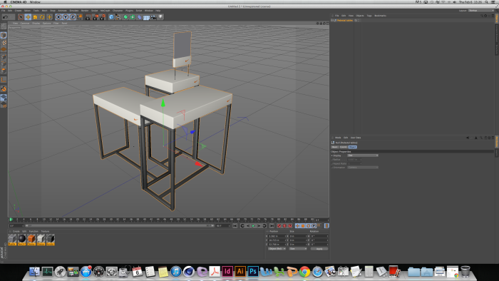Switch to the Object attributes tab

pyautogui.click(x=352, y=147)
